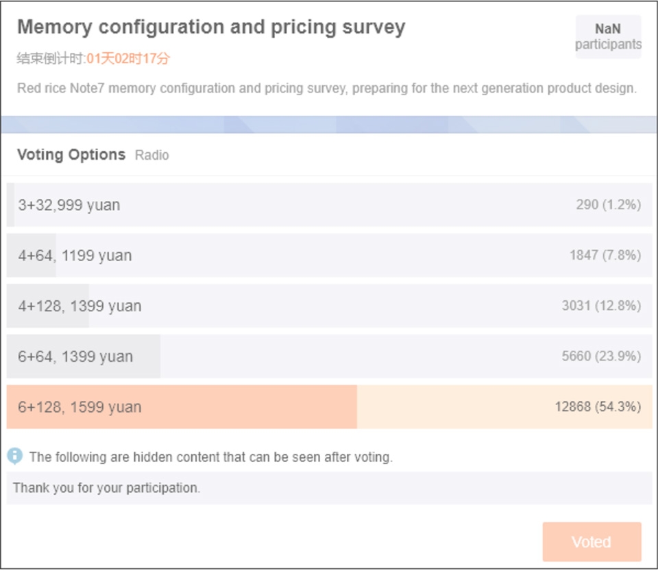This screenshot has width=658, height=571.
Task: Click the Thank you for your participation box
Action: pyautogui.click(x=330, y=488)
